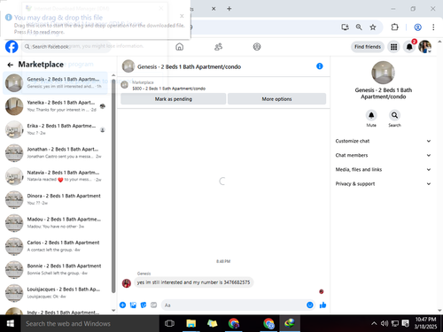Open more actions plus icon in composer

pyautogui.click(x=122, y=305)
